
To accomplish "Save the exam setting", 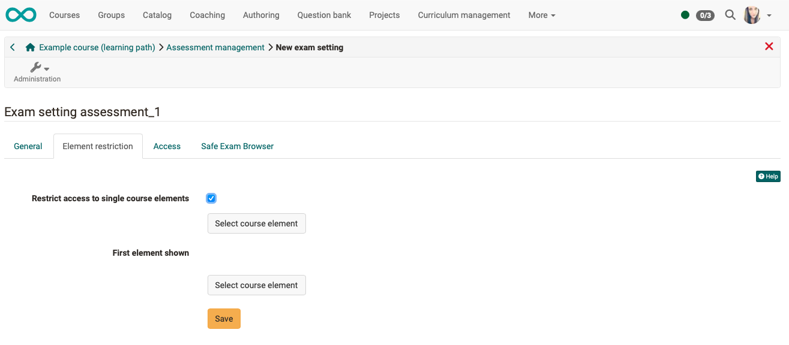I will [223, 318].
